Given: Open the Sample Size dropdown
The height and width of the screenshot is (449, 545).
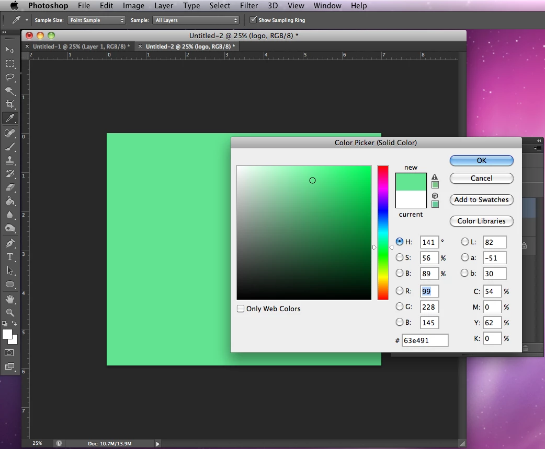Looking at the screenshot, I should (x=96, y=20).
